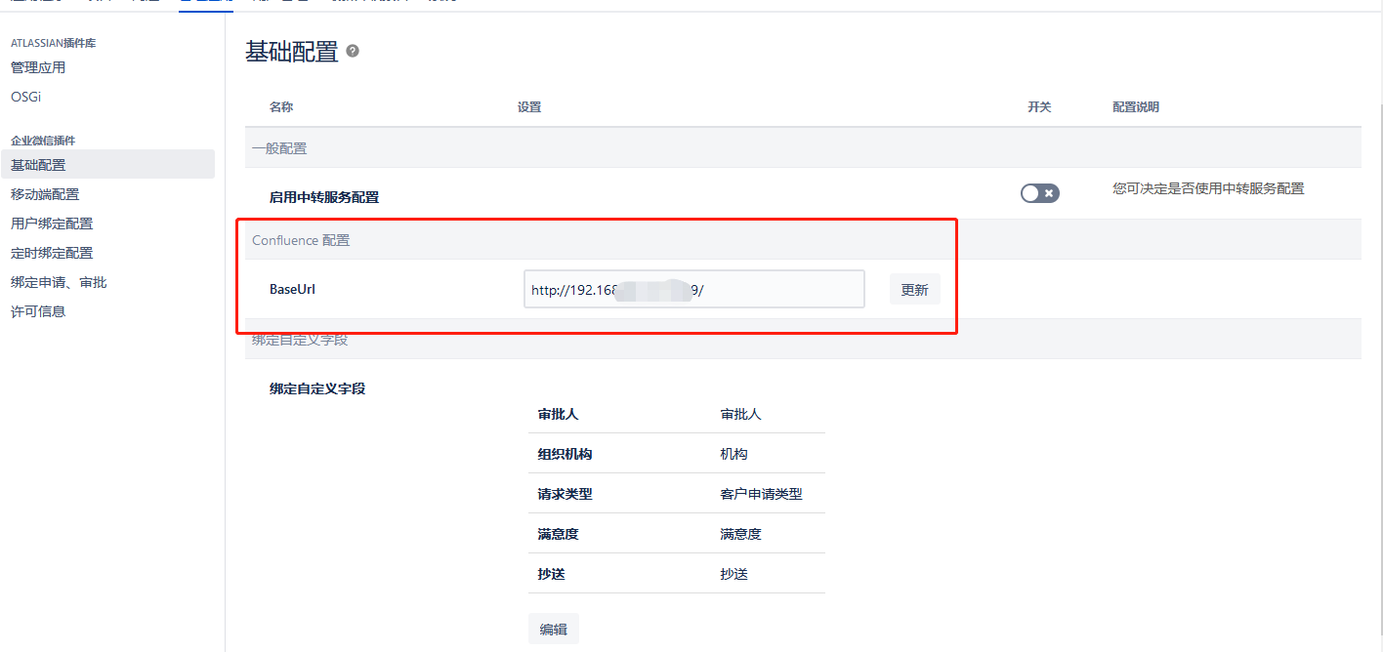The width and height of the screenshot is (1383, 652).
Task: Go to 移动端配置 in the sidebar
Action: coord(45,194)
